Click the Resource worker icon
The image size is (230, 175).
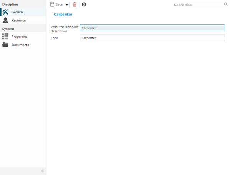[5, 20]
